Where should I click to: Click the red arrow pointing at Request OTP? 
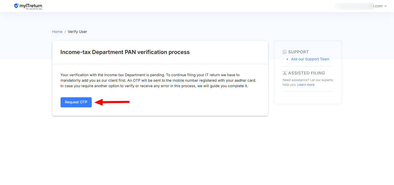112,102
